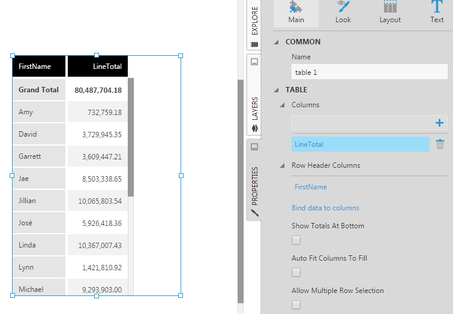The height and width of the screenshot is (314, 453).
Task: Enable Auto Fit Columns To Fill checkbox
Action: pos(296,273)
